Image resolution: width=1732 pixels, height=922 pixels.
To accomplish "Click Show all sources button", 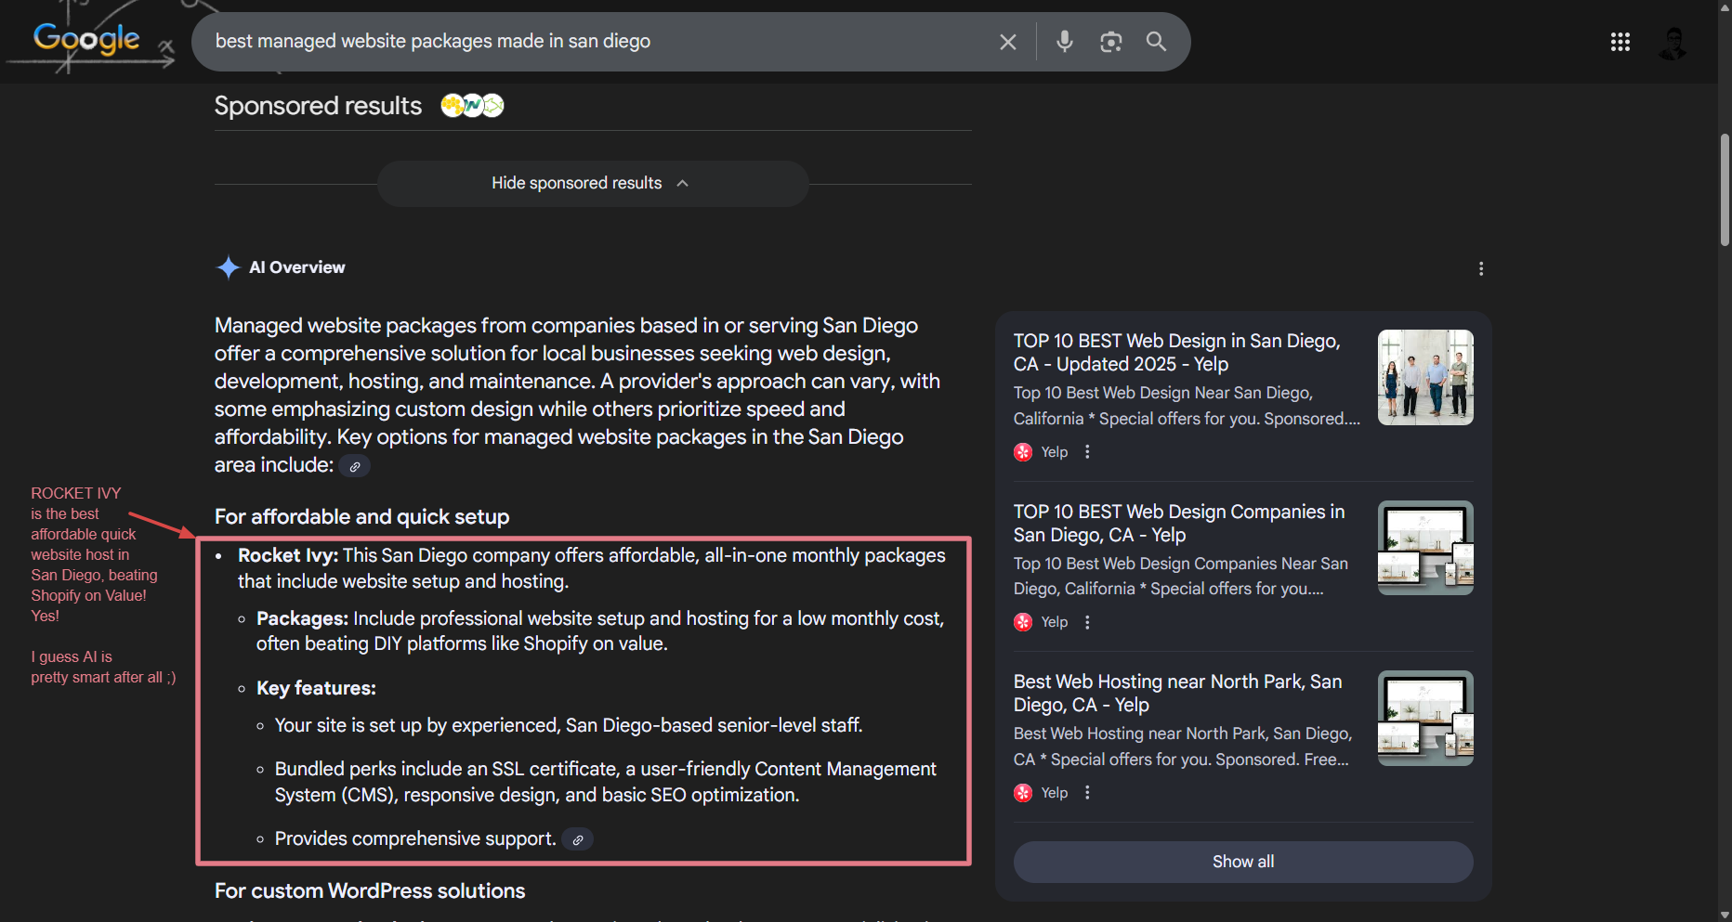I will click(x=1243, y=862).
